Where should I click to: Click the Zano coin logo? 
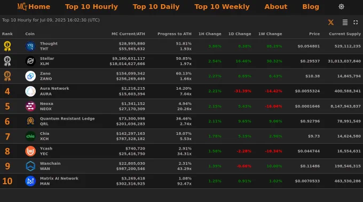[x=30, y=76]
